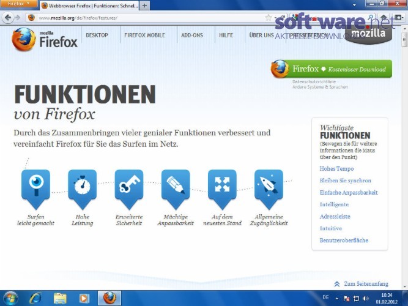Image resolution: width=408 pixels, height=306 pixels.
Task: Click the Auf dem neuesten Stand caption
Action: (x=222, y=220)
